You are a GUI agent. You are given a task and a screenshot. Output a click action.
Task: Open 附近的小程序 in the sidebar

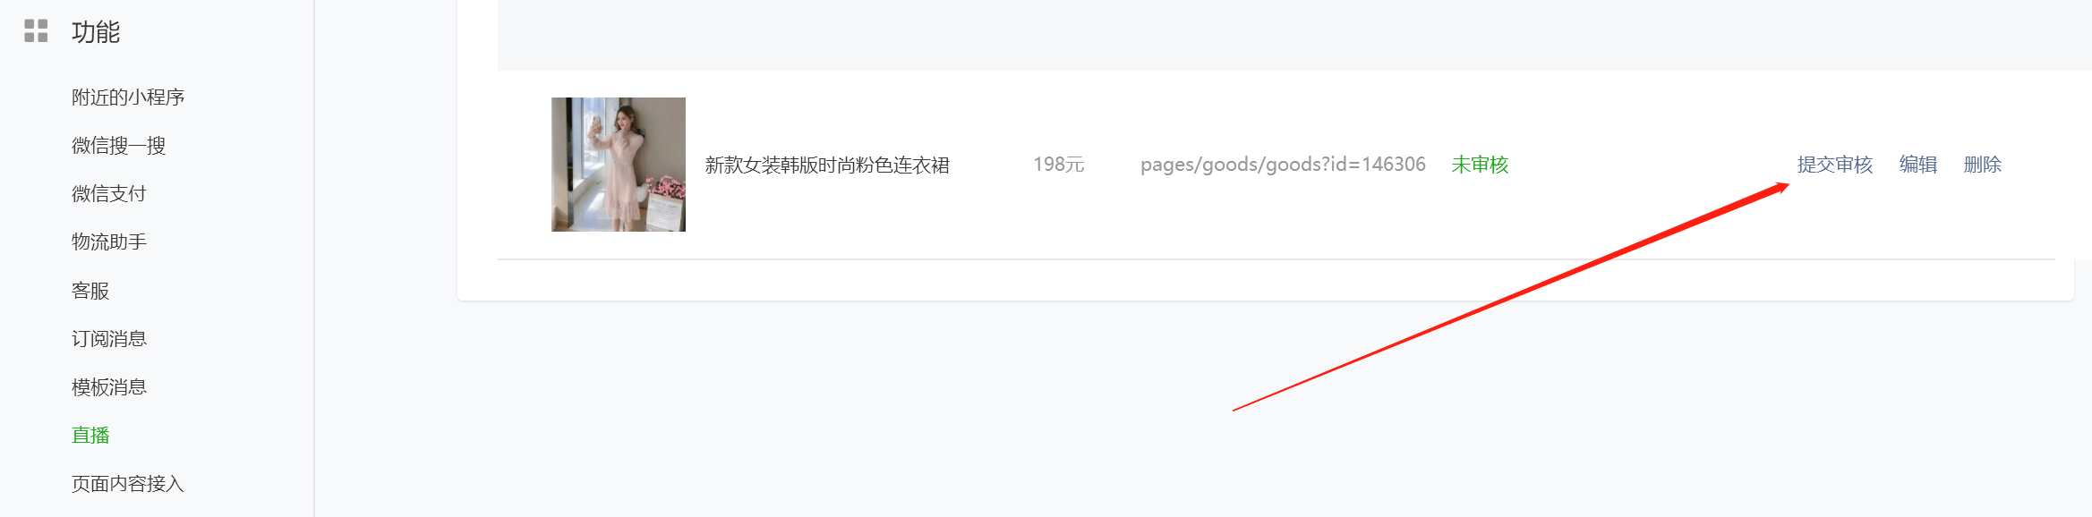(x=128, y=97)
